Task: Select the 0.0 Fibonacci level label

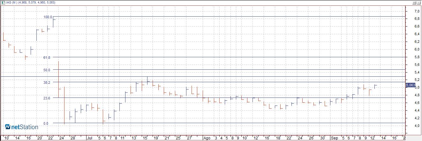Action: pos(46,123)
